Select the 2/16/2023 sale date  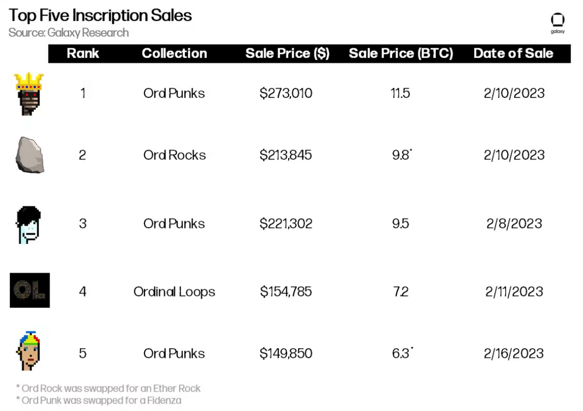[x=514, y=353]
